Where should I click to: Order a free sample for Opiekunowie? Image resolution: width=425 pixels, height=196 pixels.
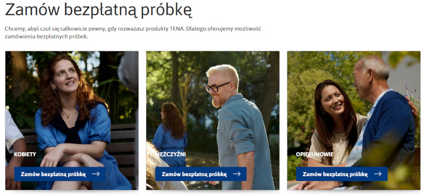[342, 174]
